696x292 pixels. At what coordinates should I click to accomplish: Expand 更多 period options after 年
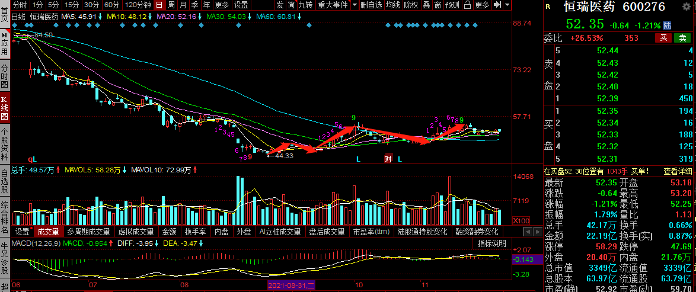(222, 5)
